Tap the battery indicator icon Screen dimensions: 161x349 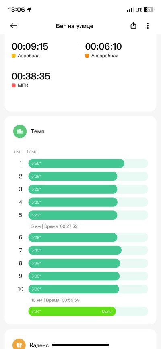[149, 10]
